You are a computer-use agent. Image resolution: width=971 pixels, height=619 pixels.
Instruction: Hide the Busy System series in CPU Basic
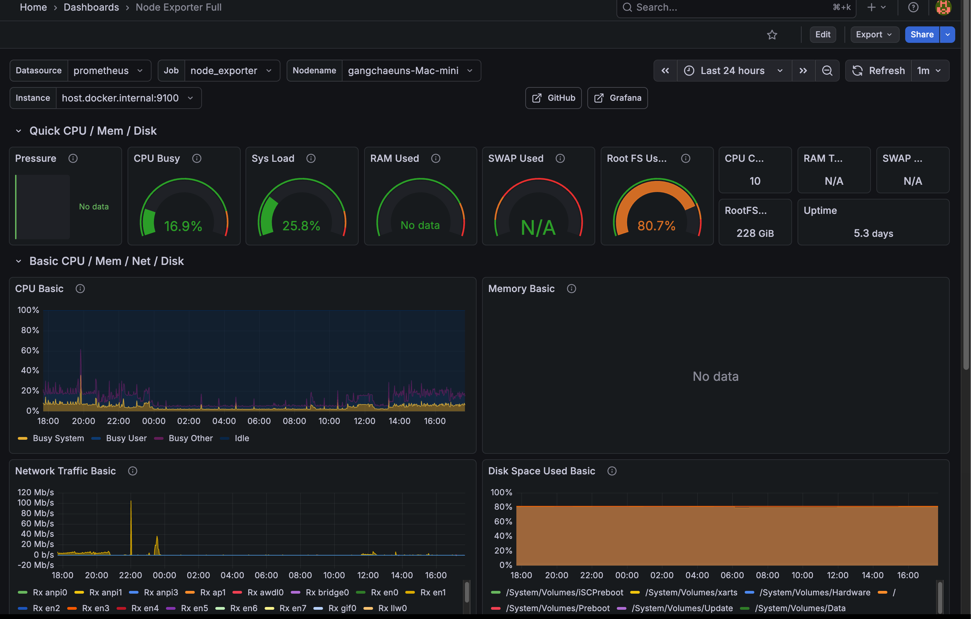point(59,438)
